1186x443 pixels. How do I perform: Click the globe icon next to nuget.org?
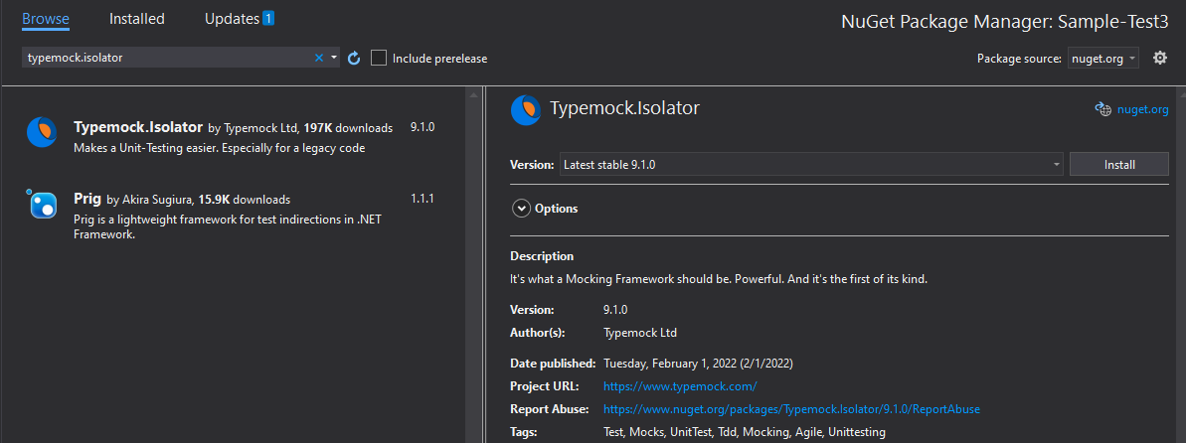point(1102,109)
